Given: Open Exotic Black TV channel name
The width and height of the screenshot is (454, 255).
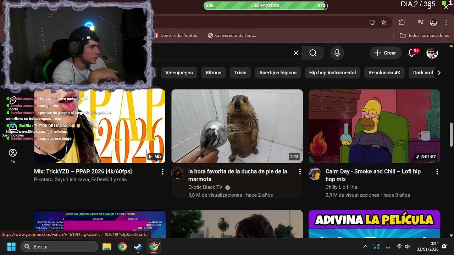Looking at the screenshot, I should pos(205,187).
